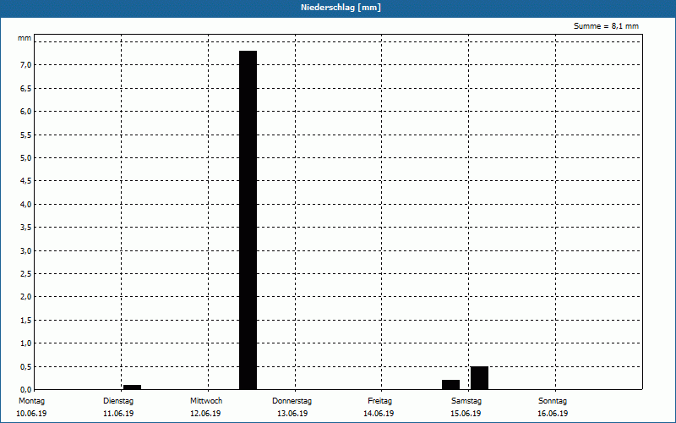Viewport: 676px width, 423px height.
Task: Click the 4,0 y-axis value
Action: click(x=26, y=204)
